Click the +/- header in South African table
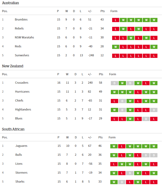 [x=90, y=137]
